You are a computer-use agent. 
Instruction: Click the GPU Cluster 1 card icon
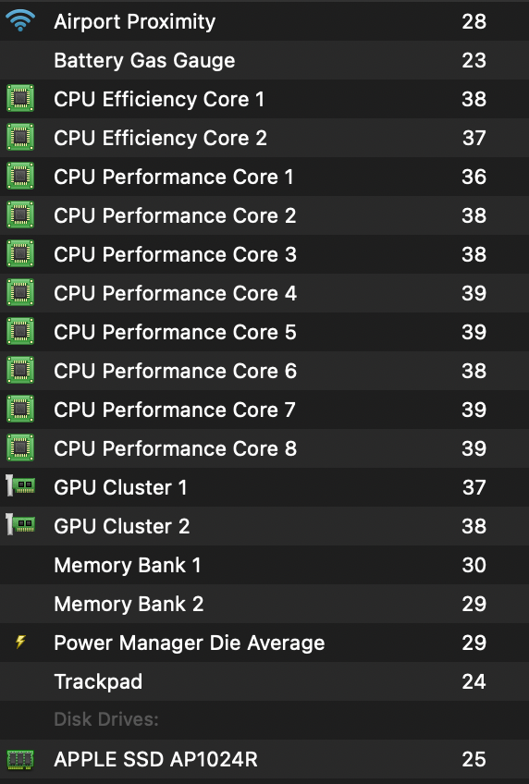click(20, 486)
